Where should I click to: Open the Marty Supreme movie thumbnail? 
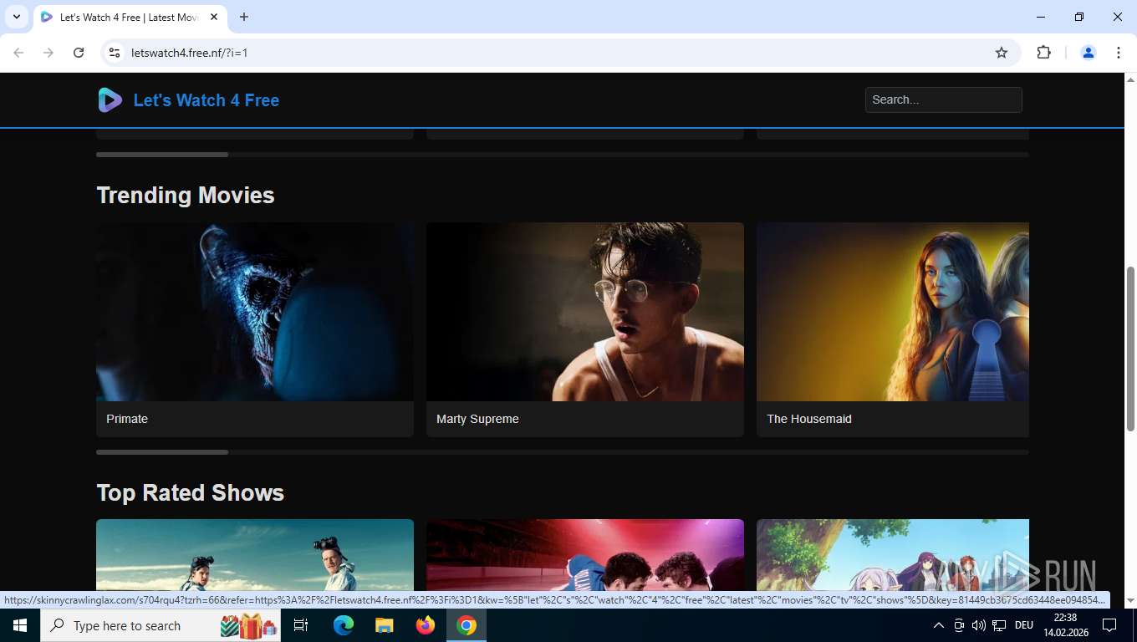coord(585,312)
